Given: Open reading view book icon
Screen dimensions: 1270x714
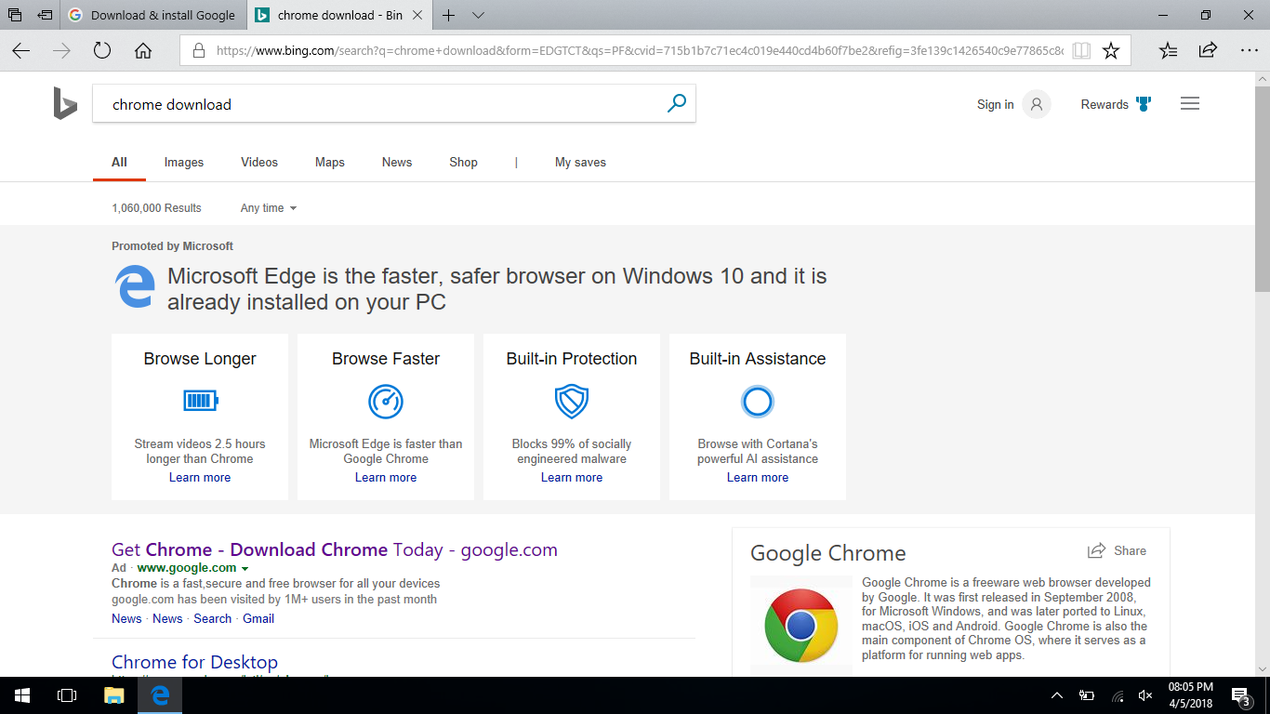Looking at the screenshot, I should coord(1080,51).
